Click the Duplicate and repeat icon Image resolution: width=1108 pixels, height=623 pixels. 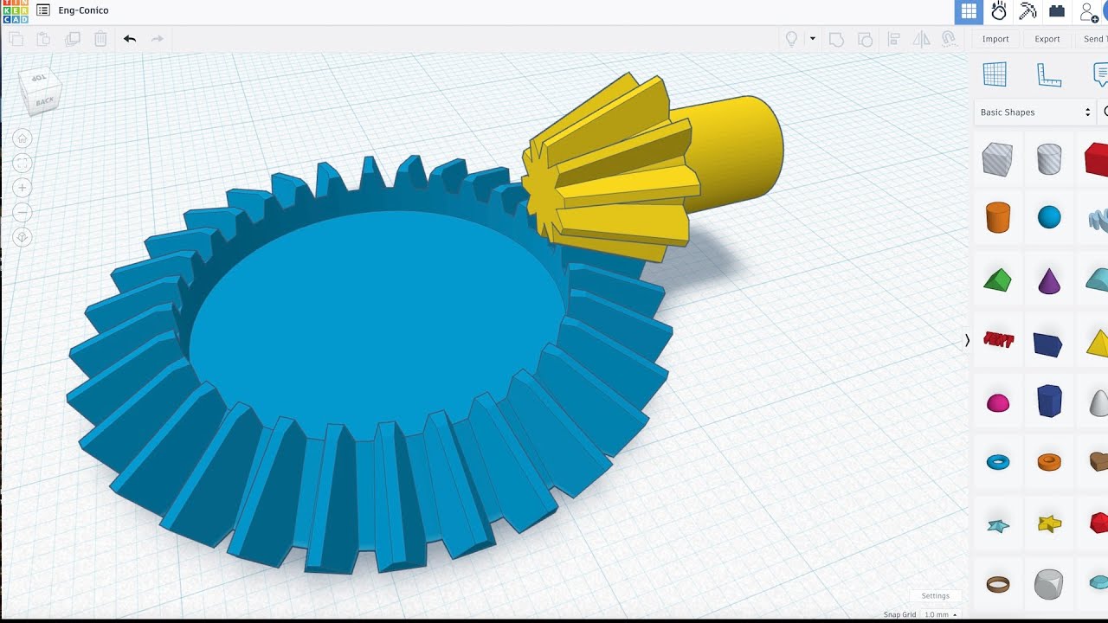73,39
